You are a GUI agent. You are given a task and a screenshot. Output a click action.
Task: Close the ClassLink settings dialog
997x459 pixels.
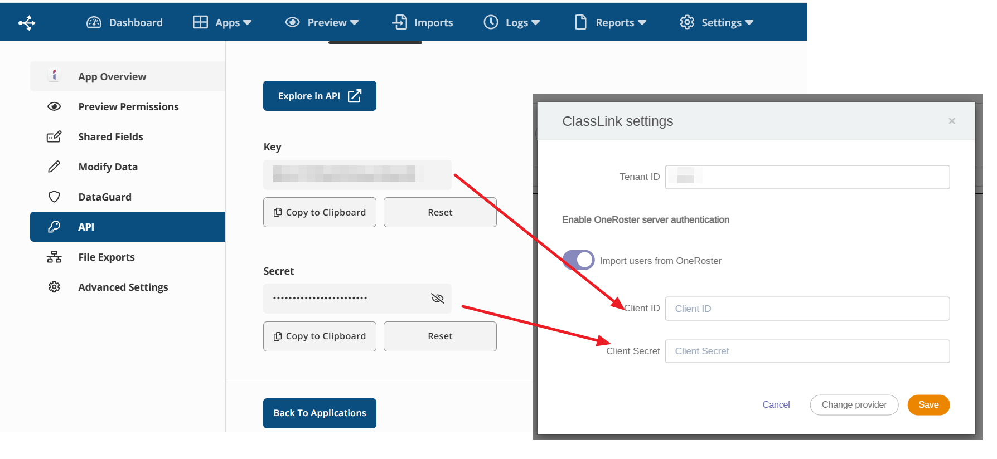(x=952, y=121)
